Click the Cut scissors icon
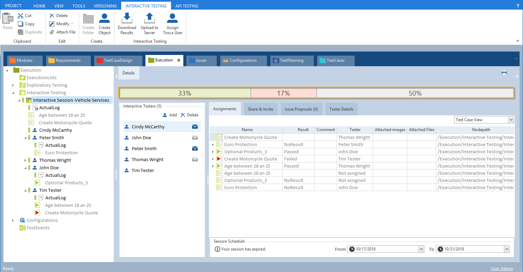The width and height of the screenshot is (523, 272). click(21, 16)
